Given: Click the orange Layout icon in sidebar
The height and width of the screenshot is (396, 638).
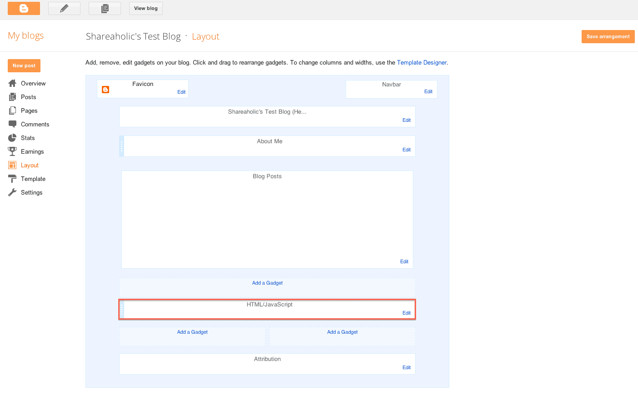Looking at the screenshot, I should (12, 165).
